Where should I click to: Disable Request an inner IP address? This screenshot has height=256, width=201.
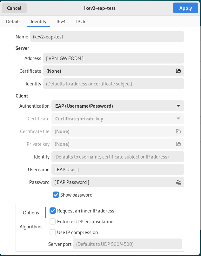pos(52,211)
